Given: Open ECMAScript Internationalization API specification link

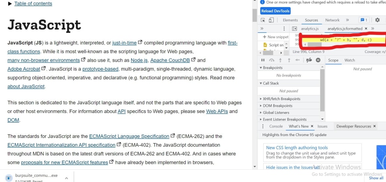Looking at the screenshot, I should pos(61,145).
